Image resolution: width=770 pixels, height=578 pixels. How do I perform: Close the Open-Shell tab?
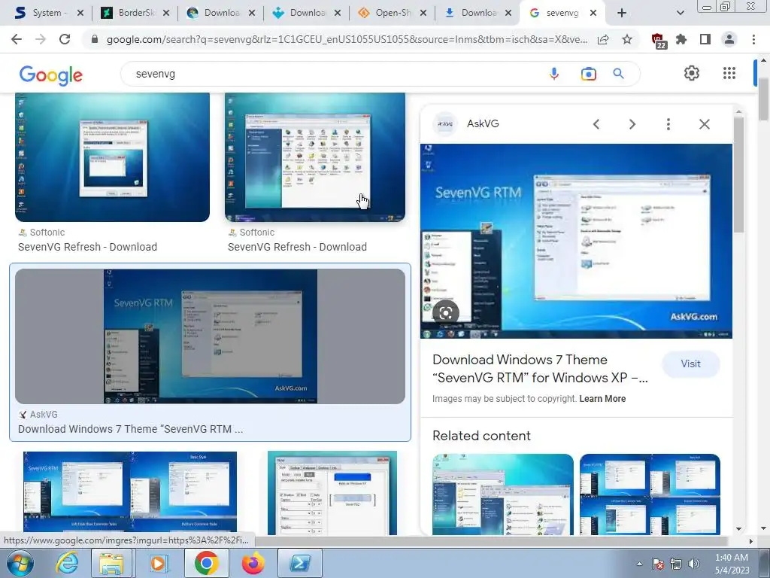[x=423, y=13]
